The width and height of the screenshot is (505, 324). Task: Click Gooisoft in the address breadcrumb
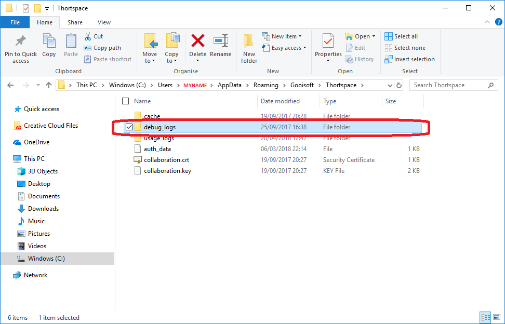[x=302, y=85]
